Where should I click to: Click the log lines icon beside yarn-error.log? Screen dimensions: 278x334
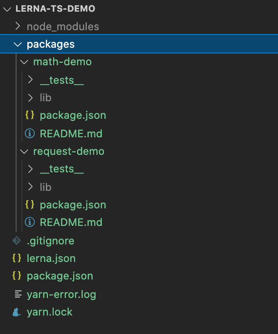18,294
